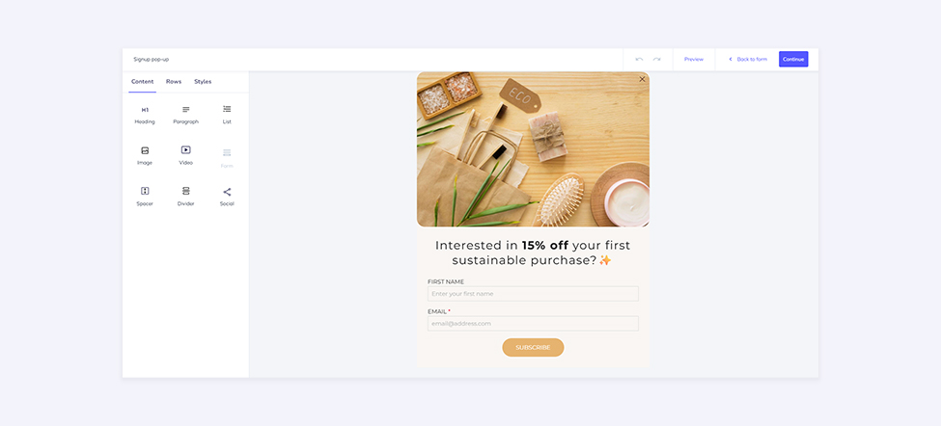Open the Content tab

click(142, 82)
